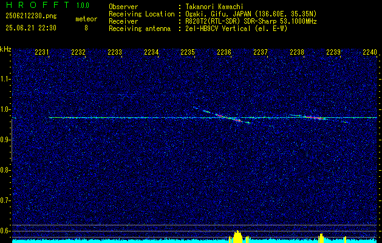This screenshot has width=382, height=243.
Task: Click the 0.7 kHz axis label
Action: tap(5, 200)
